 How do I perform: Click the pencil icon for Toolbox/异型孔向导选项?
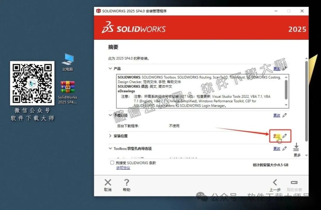pyautogui.click(x=285, y=149)
